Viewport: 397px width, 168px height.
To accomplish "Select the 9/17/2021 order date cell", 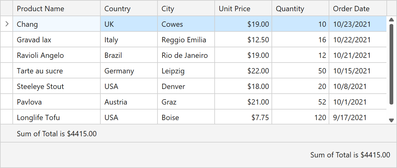I will [x=358, y=118].
